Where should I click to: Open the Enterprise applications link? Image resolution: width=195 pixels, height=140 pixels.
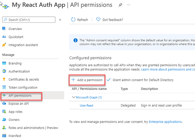[165, 122]
